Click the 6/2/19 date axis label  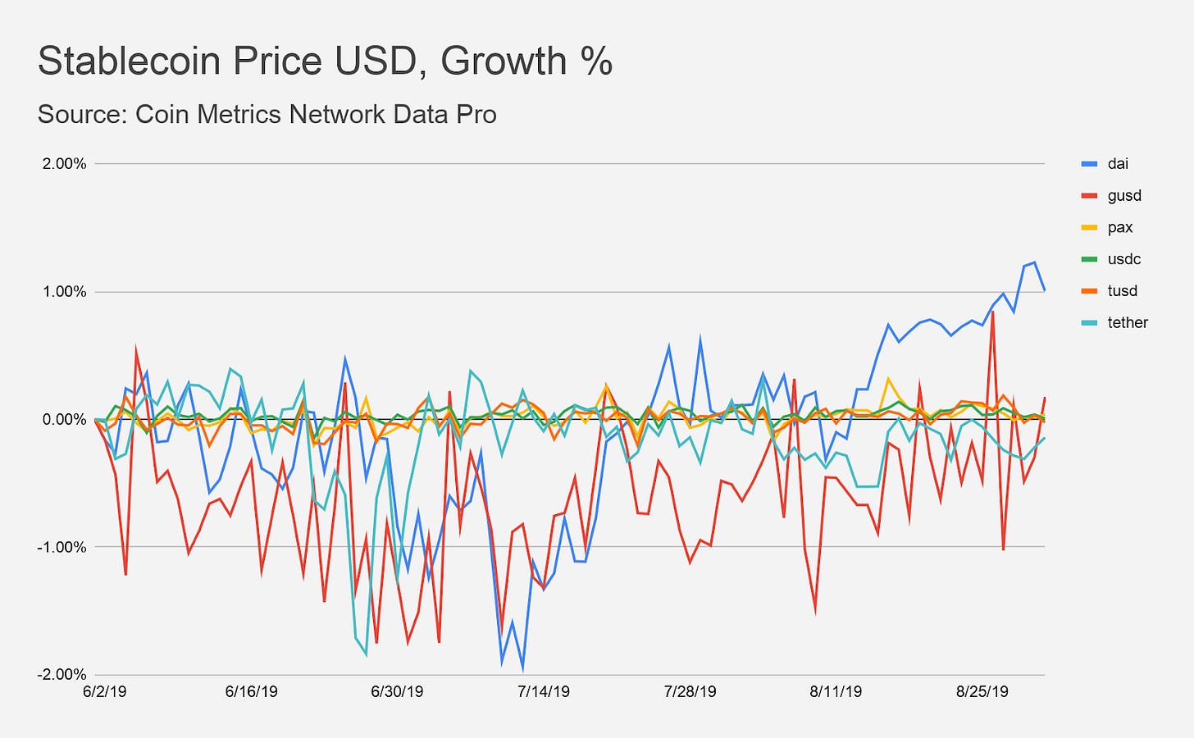(105, 692)
